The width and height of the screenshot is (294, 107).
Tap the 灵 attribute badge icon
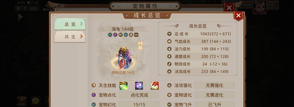pyautogui.click(x=131, y=35)
